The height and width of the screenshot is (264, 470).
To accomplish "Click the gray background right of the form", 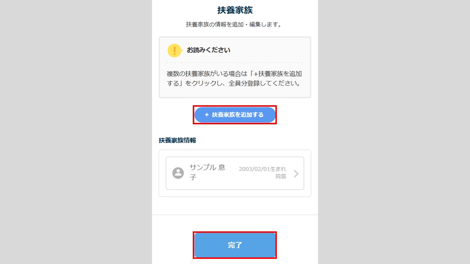I will point(394,132).
